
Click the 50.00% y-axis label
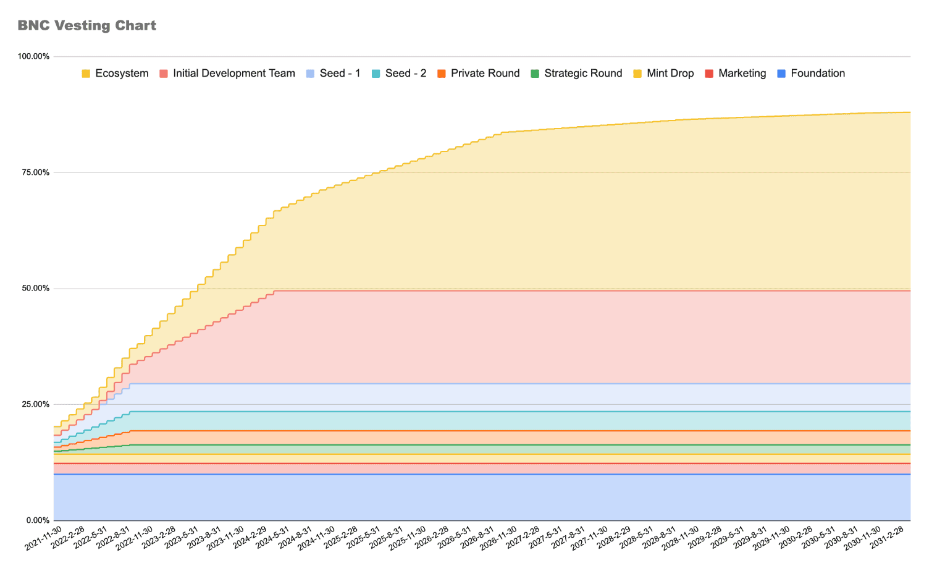tap(36, 289)
